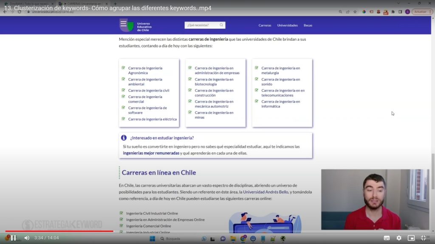Click check icon beside mecánica automotriz

[x=190, y=101]
